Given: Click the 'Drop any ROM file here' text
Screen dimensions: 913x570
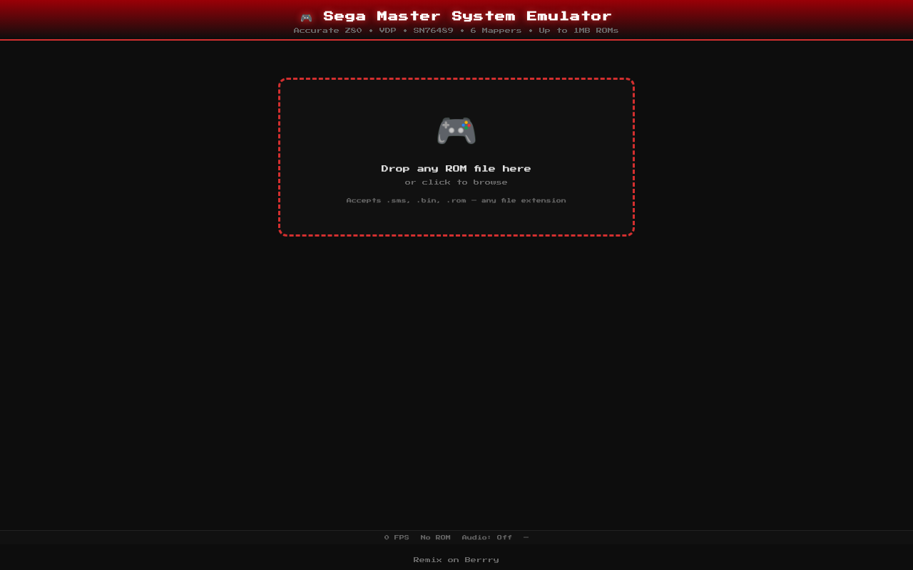Looking at the screenshot, I should pyautogui.click(x=456, y=169).
